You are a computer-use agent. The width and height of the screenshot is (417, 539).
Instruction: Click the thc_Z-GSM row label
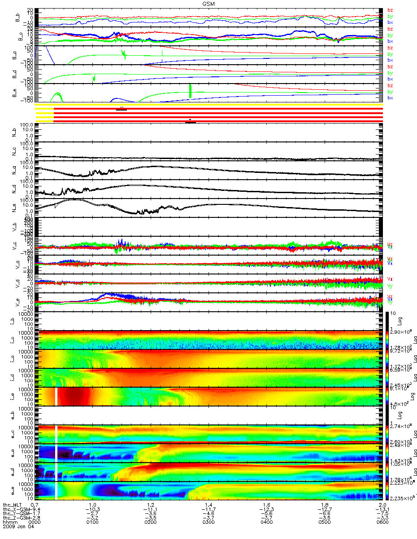click(x=17, y=519)
